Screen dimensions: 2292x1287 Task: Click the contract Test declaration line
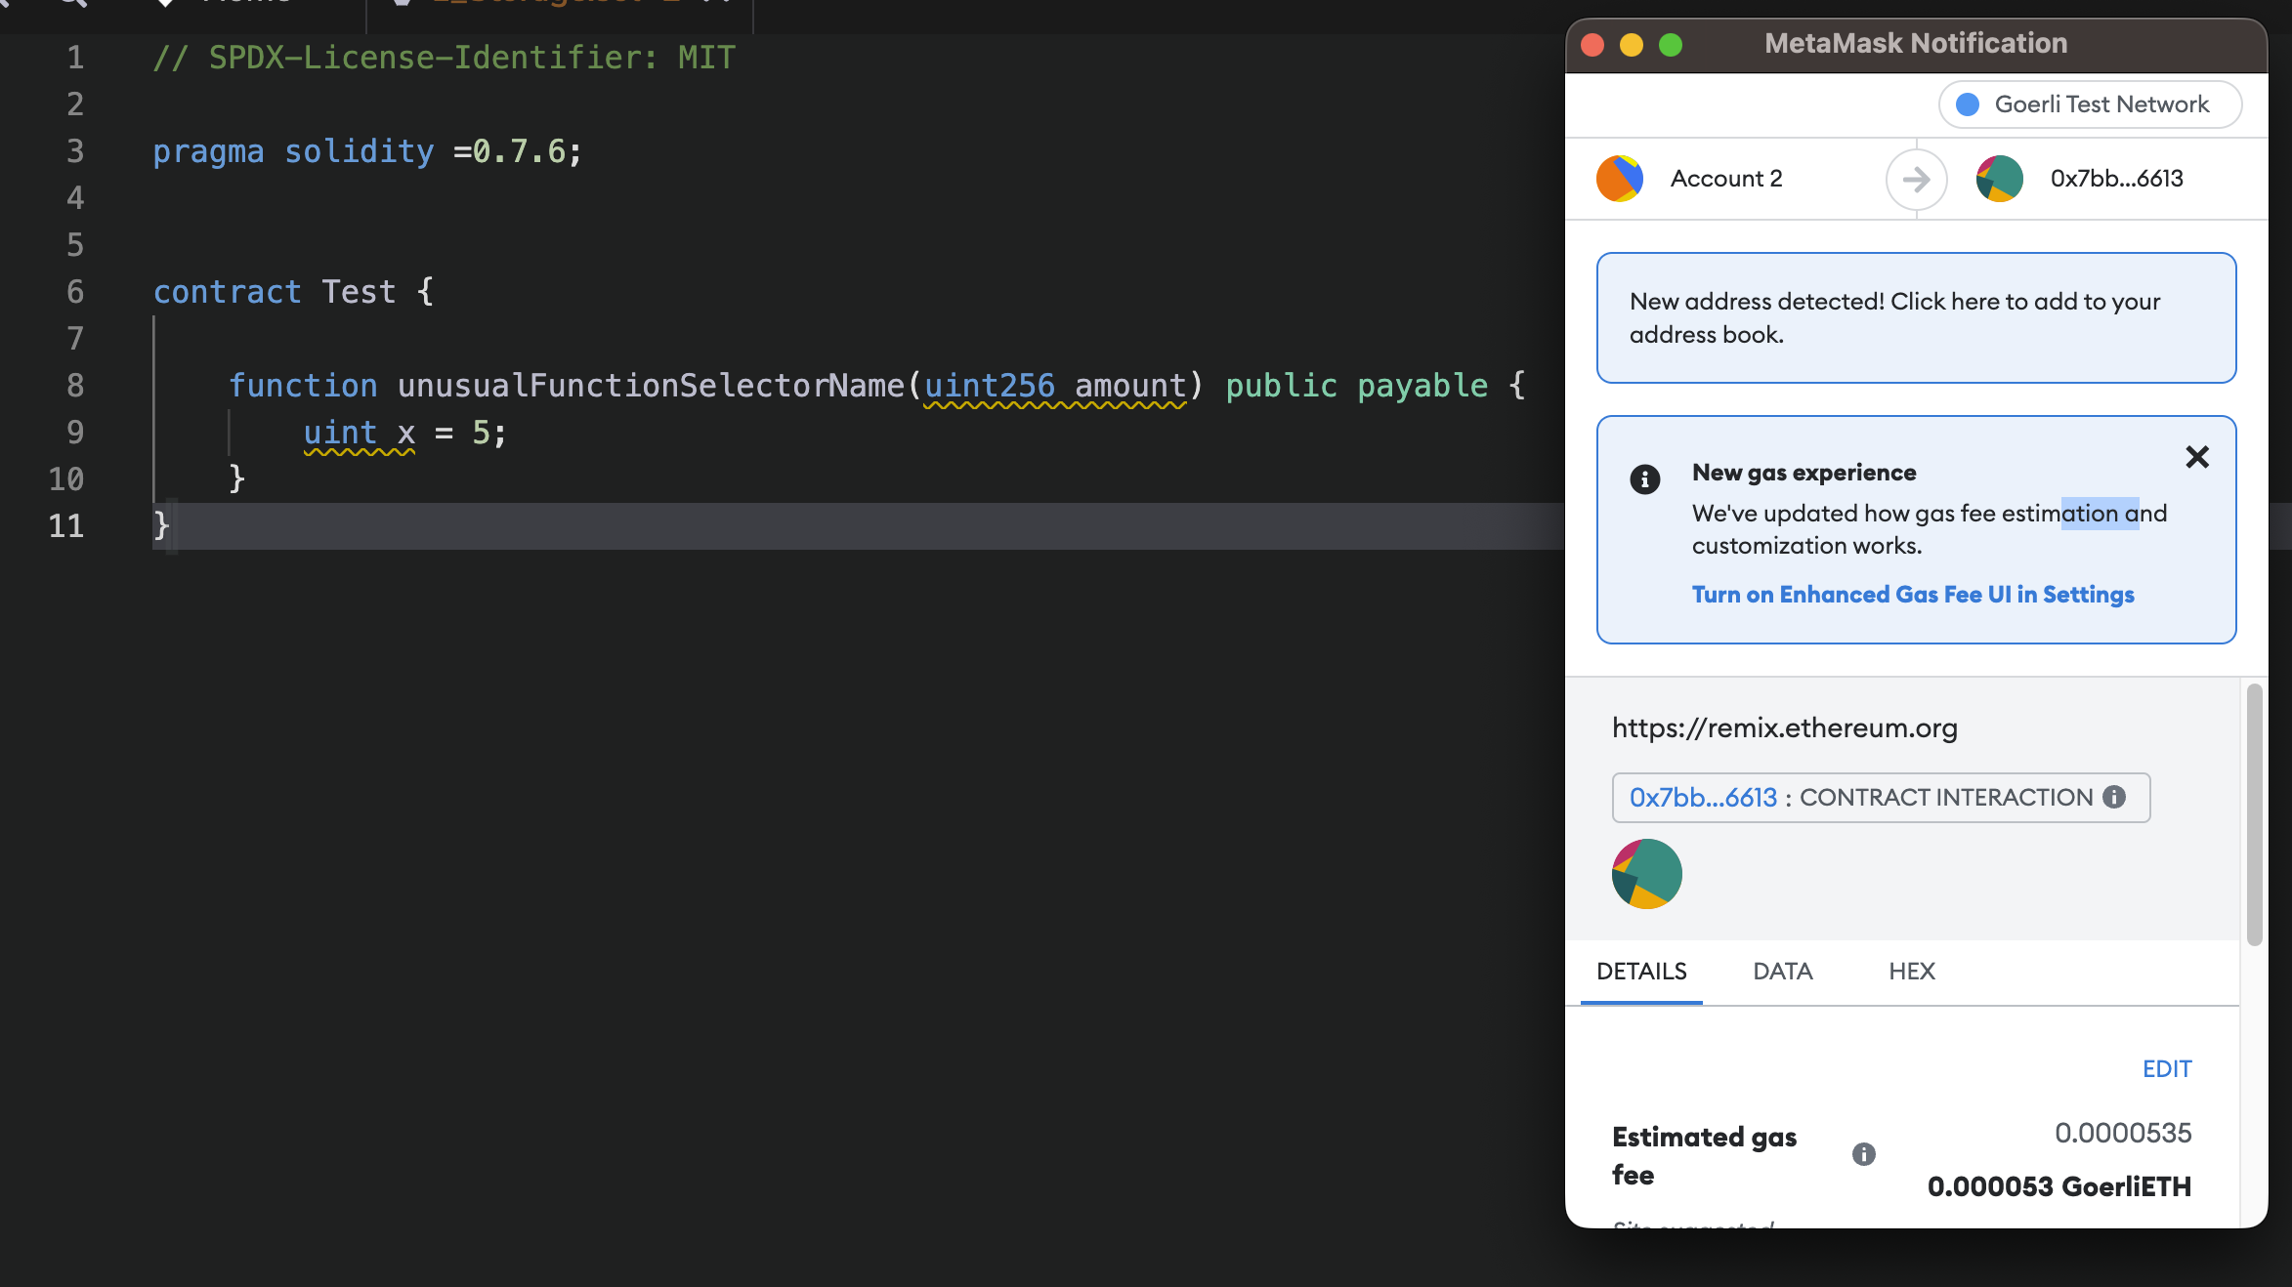coord(293,292)
